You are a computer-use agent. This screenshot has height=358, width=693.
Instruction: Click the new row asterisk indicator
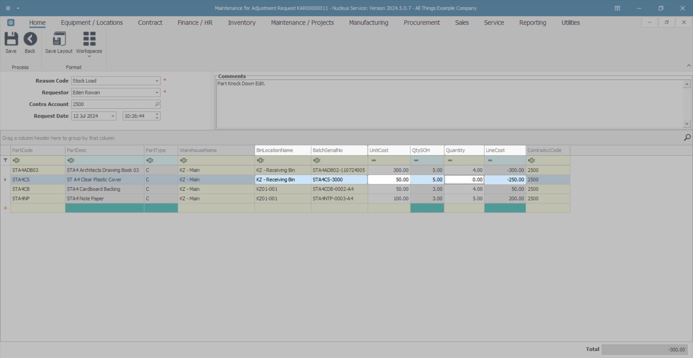(x=5, y=208)
